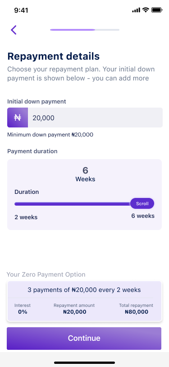Tap the Total repayment ₦80,000 figure
The width and height of the screenshot is (169, 367).
pyautogui.click(x=136, y=309)
